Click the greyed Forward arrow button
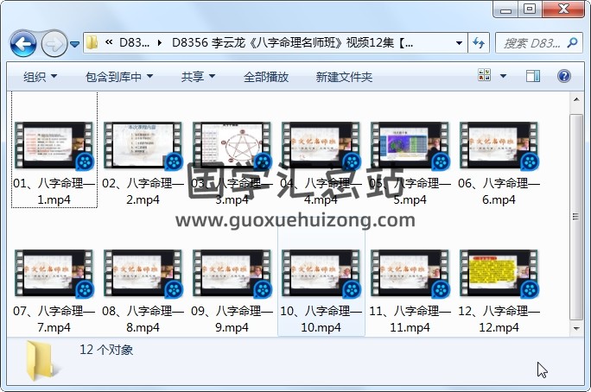Screen dimensions: 591x392 click(x=54, y=44)
